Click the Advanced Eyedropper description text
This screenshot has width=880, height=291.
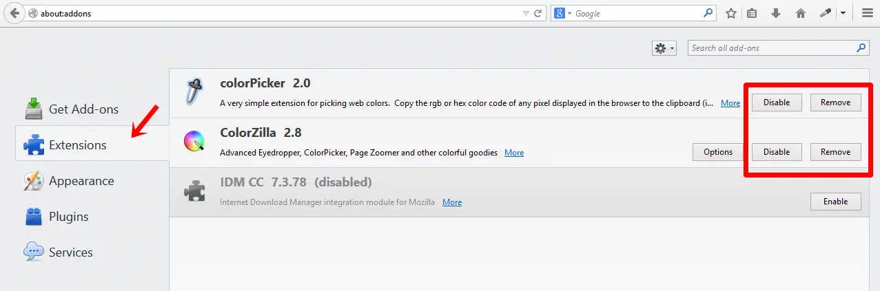pyautogui.click(x=358, y=153)
